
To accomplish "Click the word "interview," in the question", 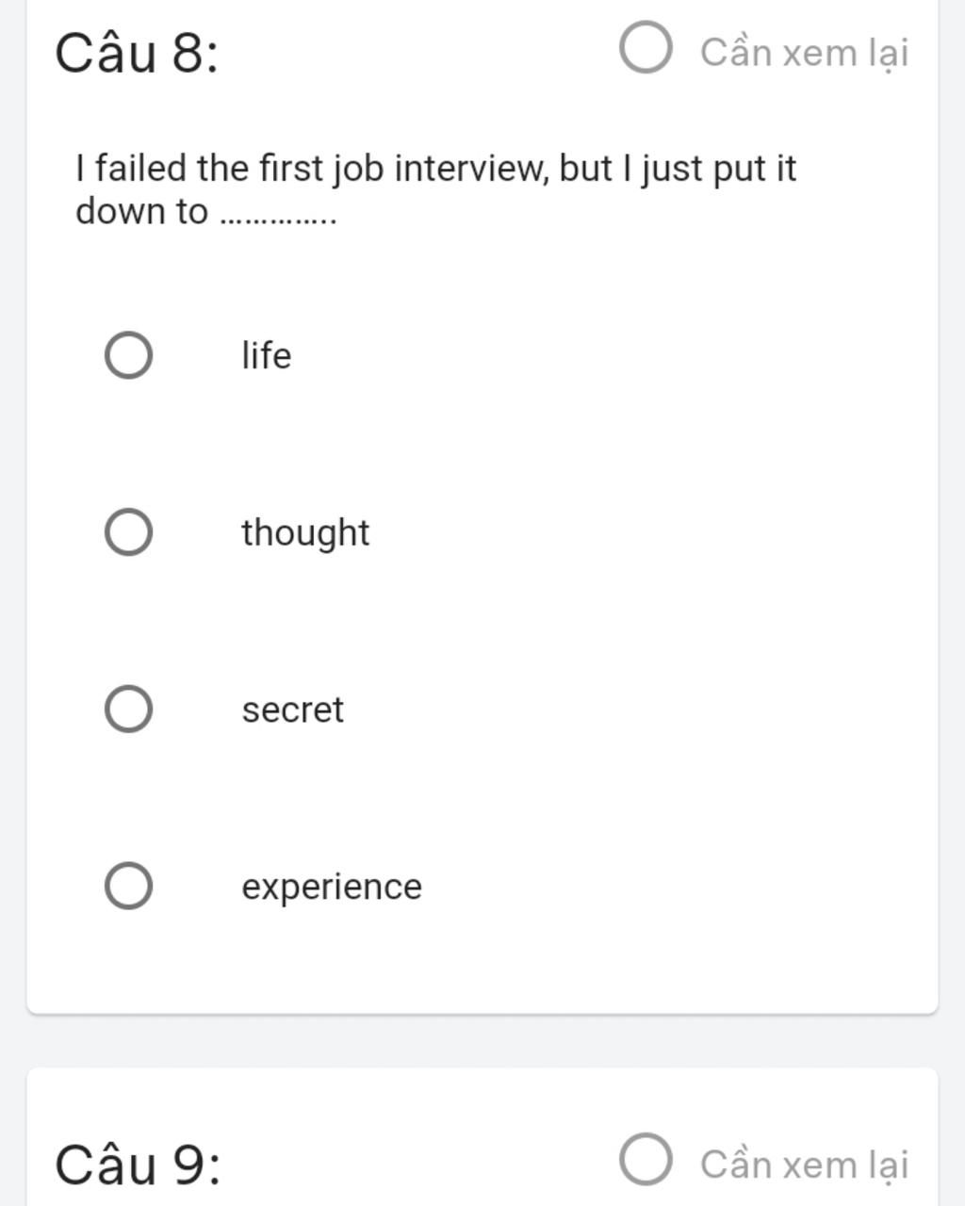I will tap(470, 169).
